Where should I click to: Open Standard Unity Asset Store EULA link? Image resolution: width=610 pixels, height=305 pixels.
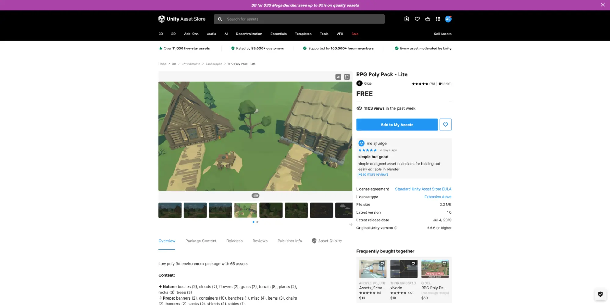[423, 189]
